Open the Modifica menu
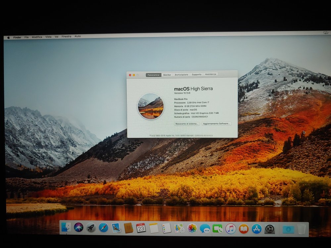The width and height of the screenshot is (331, 248). pyautogui.click(x=37, y=37)
